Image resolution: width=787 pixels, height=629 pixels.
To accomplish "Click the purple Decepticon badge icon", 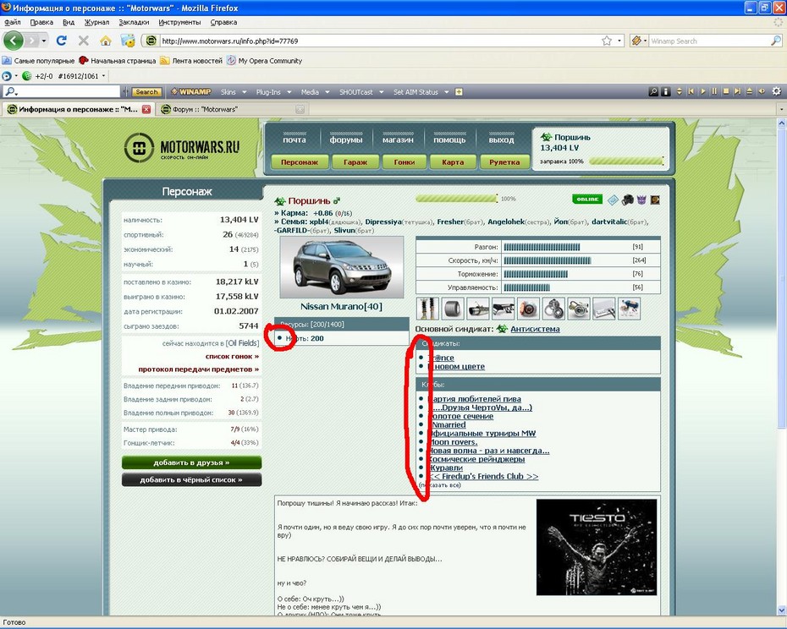I will coord(641,200).
